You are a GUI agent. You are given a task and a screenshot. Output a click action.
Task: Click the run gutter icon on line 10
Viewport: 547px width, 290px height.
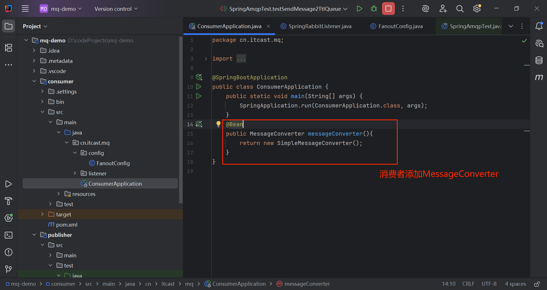199,86
